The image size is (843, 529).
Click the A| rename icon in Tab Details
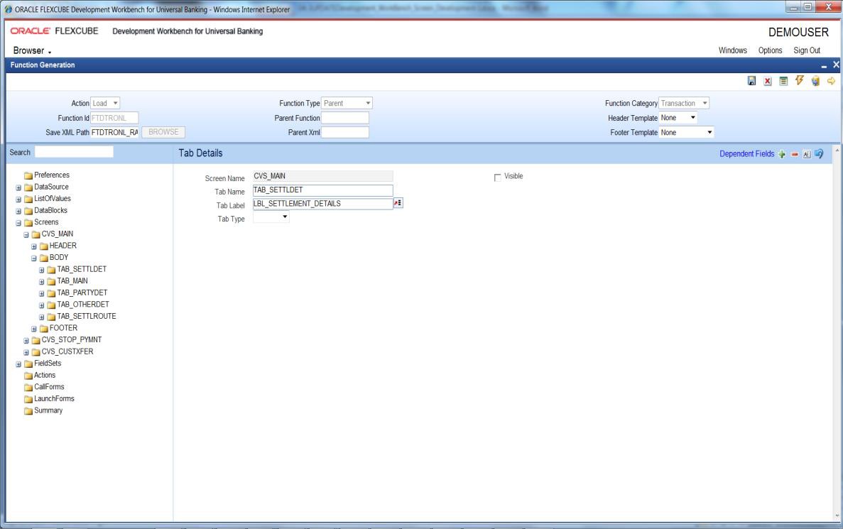click(x=807, y=154)
